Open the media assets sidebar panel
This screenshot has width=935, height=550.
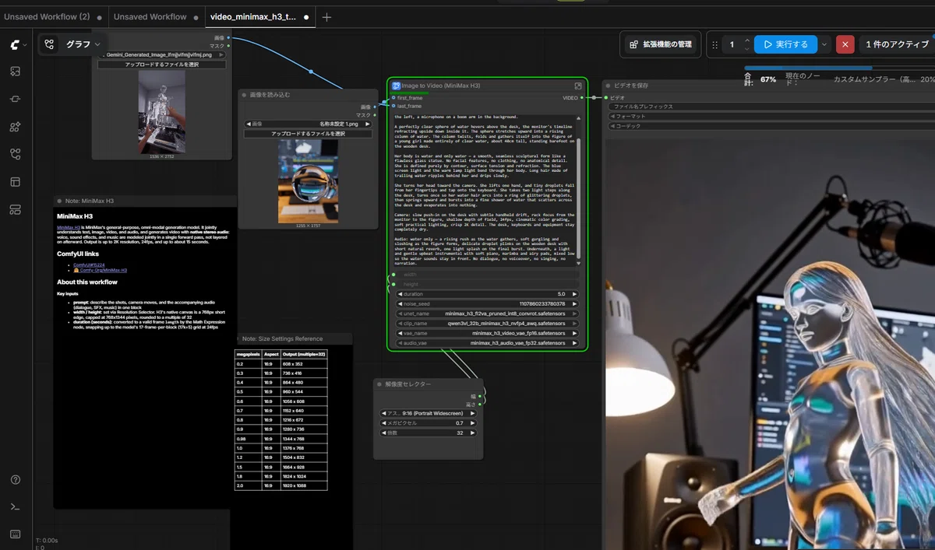pyautogui.click(x=15, y=72)
